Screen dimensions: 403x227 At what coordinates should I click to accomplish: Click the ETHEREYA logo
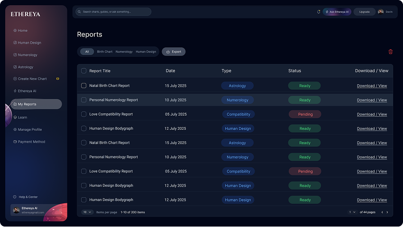pos(26,14)
